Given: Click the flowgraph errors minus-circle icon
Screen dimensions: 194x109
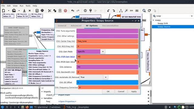Looking at the screenshot, I should (x=85, y=11).
